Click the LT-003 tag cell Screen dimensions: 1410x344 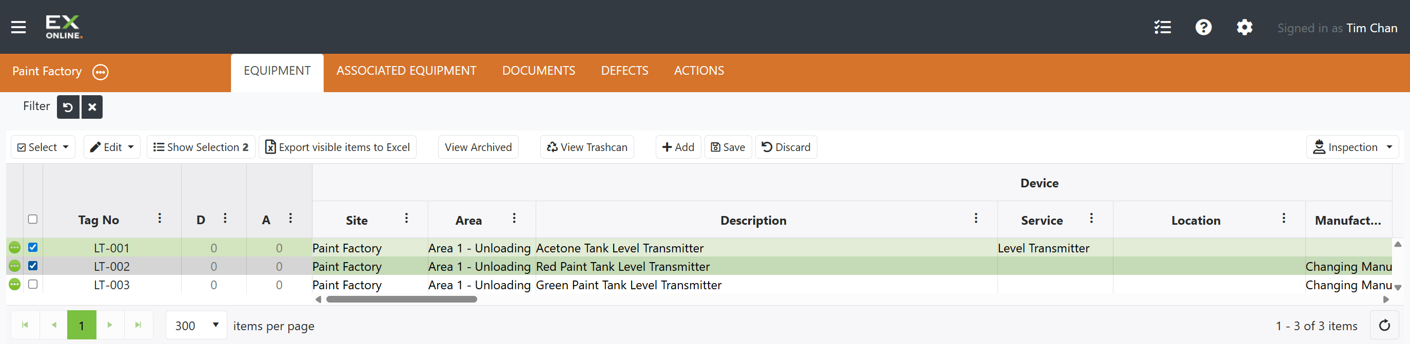coord(112,285)
